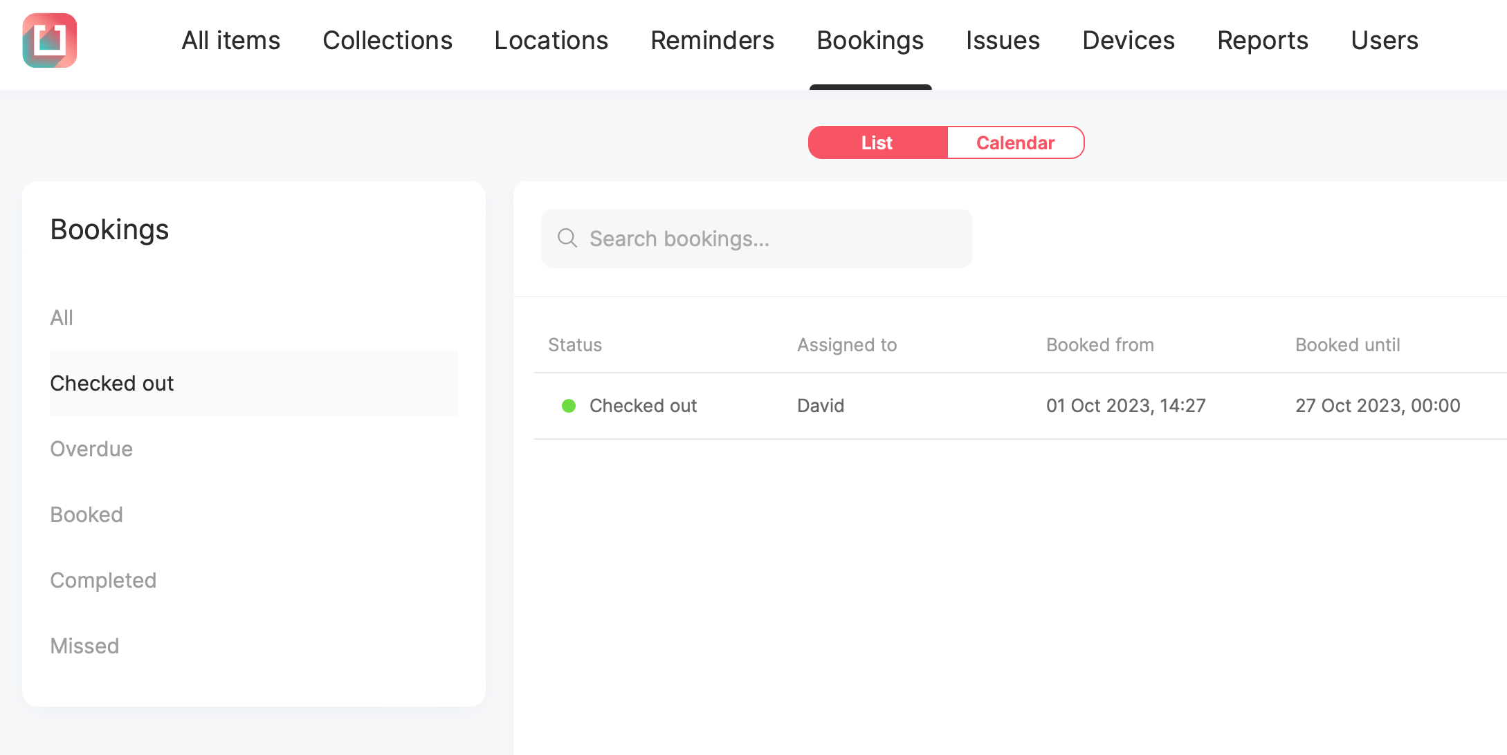This screenshot has width=1507, height=755.
Task: Click the Booked from column header
Action: pos(1100,344)
